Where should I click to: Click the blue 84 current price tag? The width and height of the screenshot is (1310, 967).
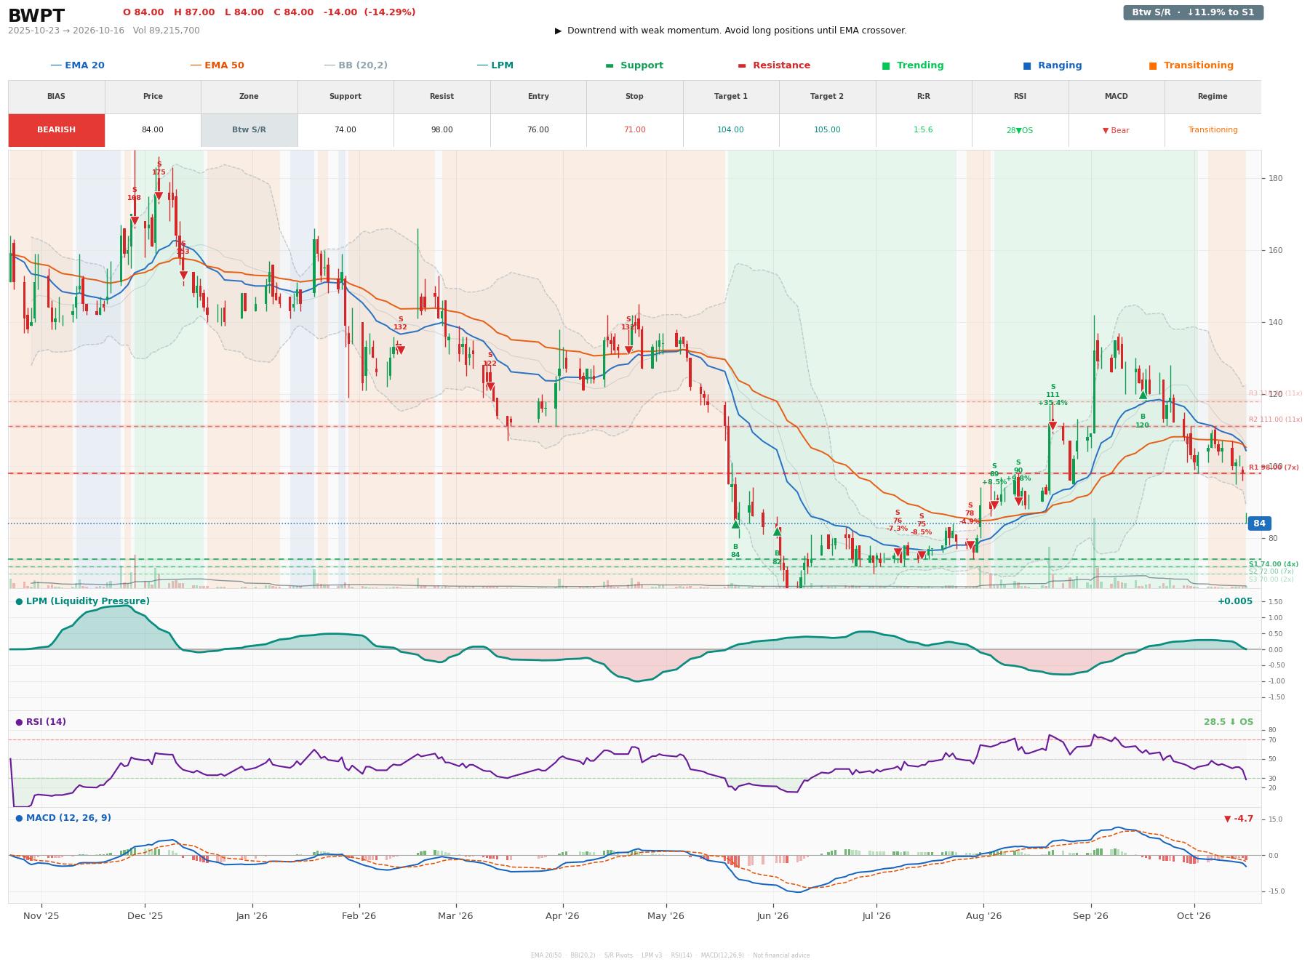click(1259, 523)
